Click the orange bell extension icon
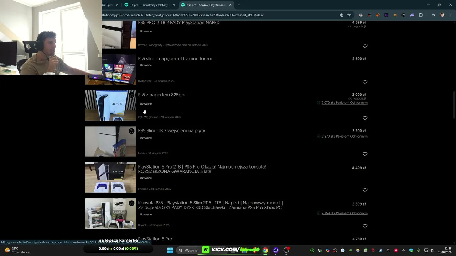Screen dimensions: 456x256 pyautogui.click(x=378, y=15)
